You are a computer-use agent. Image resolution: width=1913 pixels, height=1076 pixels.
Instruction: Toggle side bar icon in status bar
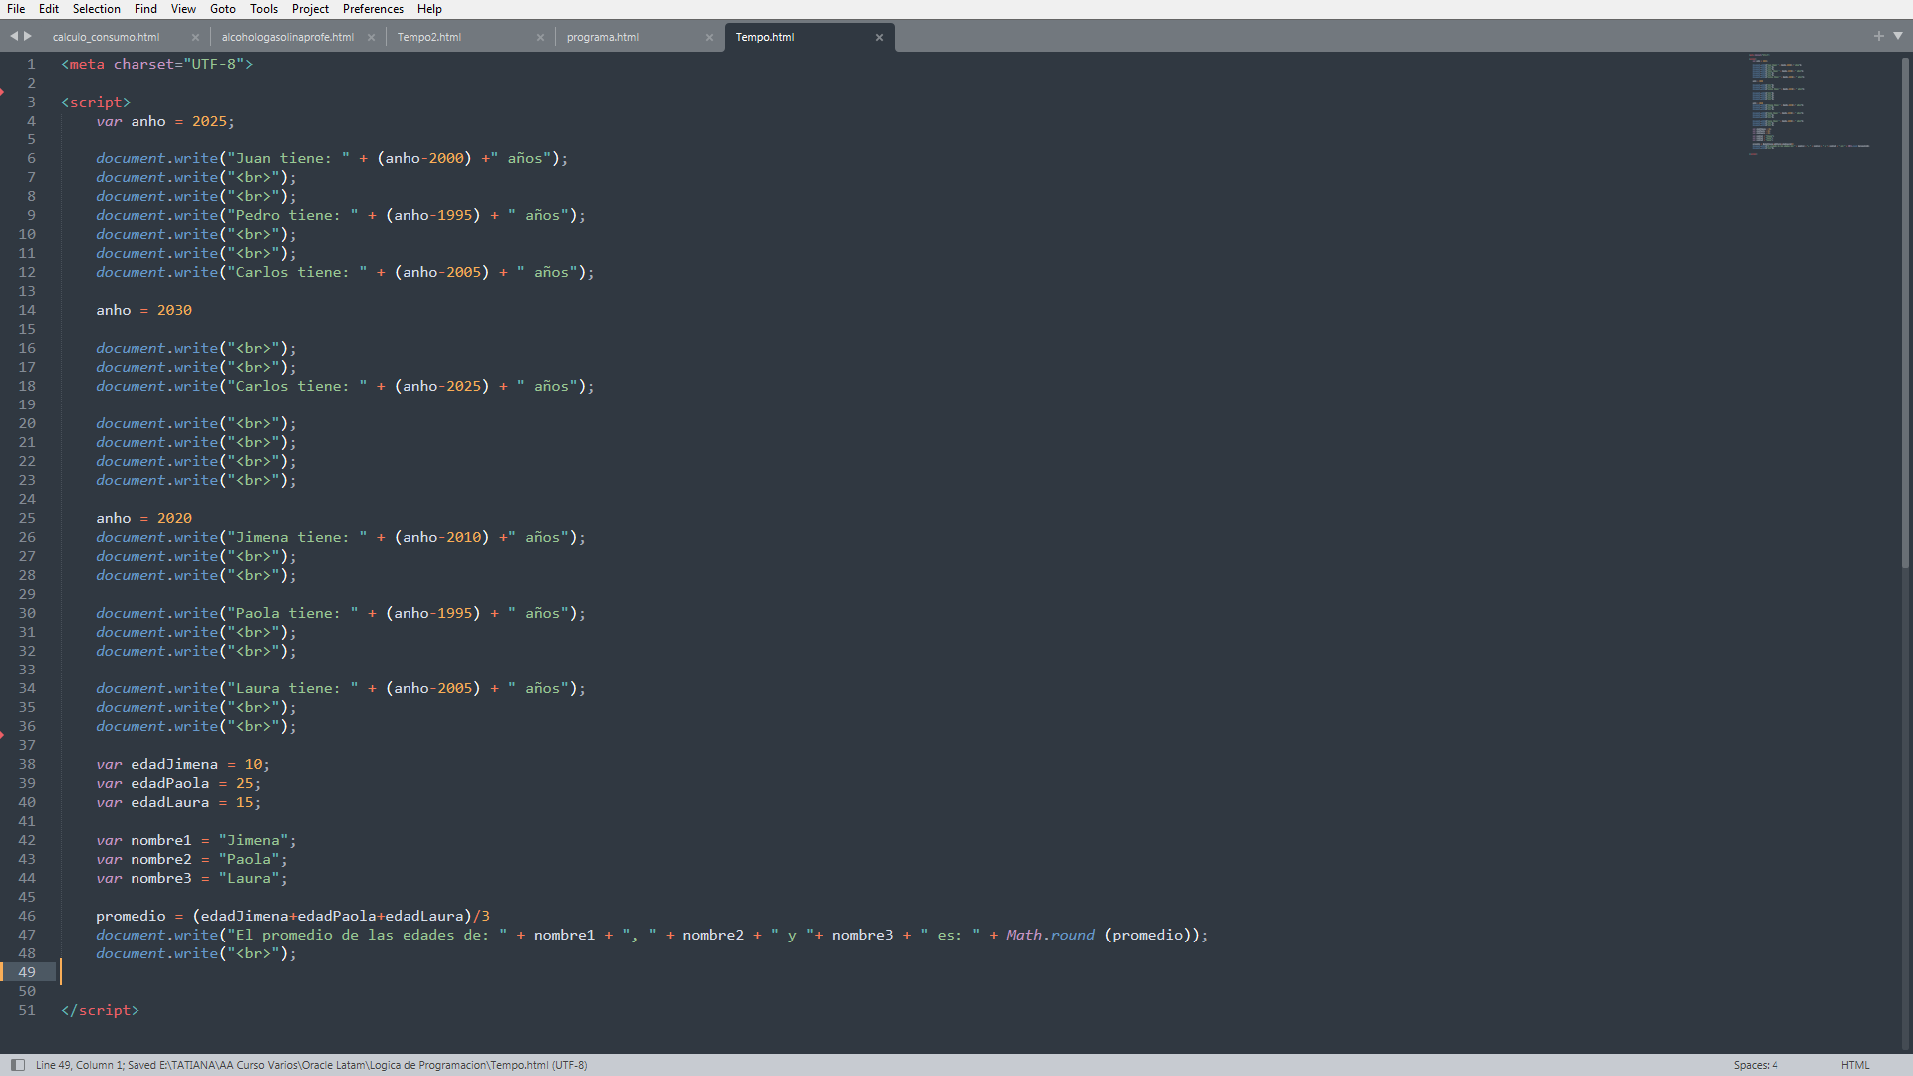pos(17,1065)
